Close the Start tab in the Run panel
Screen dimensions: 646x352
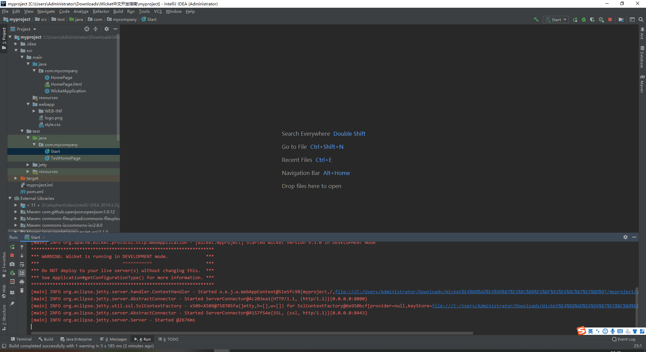click(44, 237)
